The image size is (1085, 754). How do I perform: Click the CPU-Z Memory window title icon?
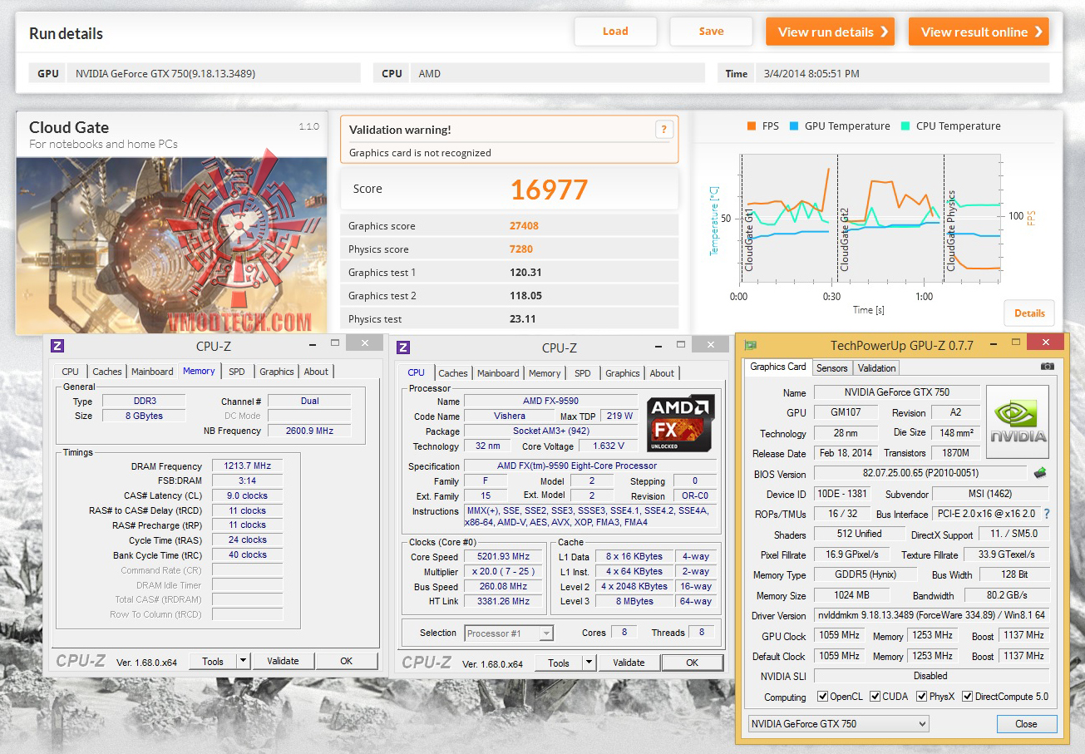click(57, 345)
